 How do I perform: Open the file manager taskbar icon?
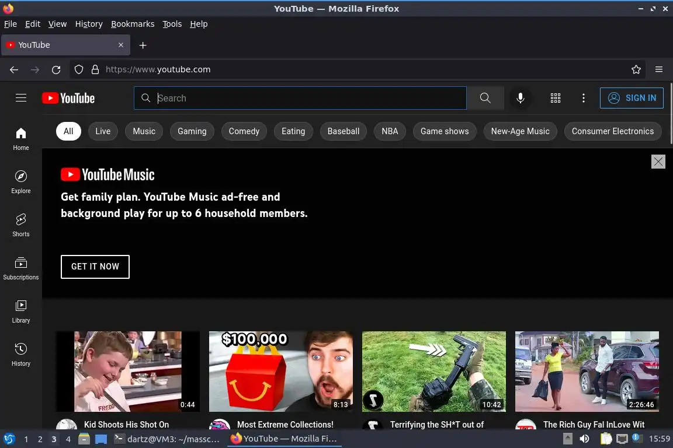pyautogui.click(x=84, y=439)
